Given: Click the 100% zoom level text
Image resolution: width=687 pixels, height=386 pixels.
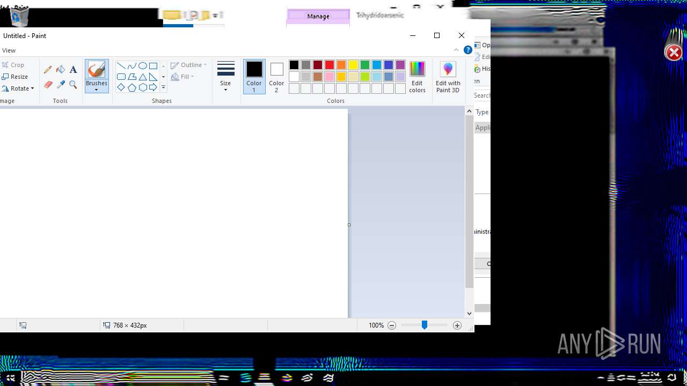Looking at the screenshot, I should coord(376,325).
